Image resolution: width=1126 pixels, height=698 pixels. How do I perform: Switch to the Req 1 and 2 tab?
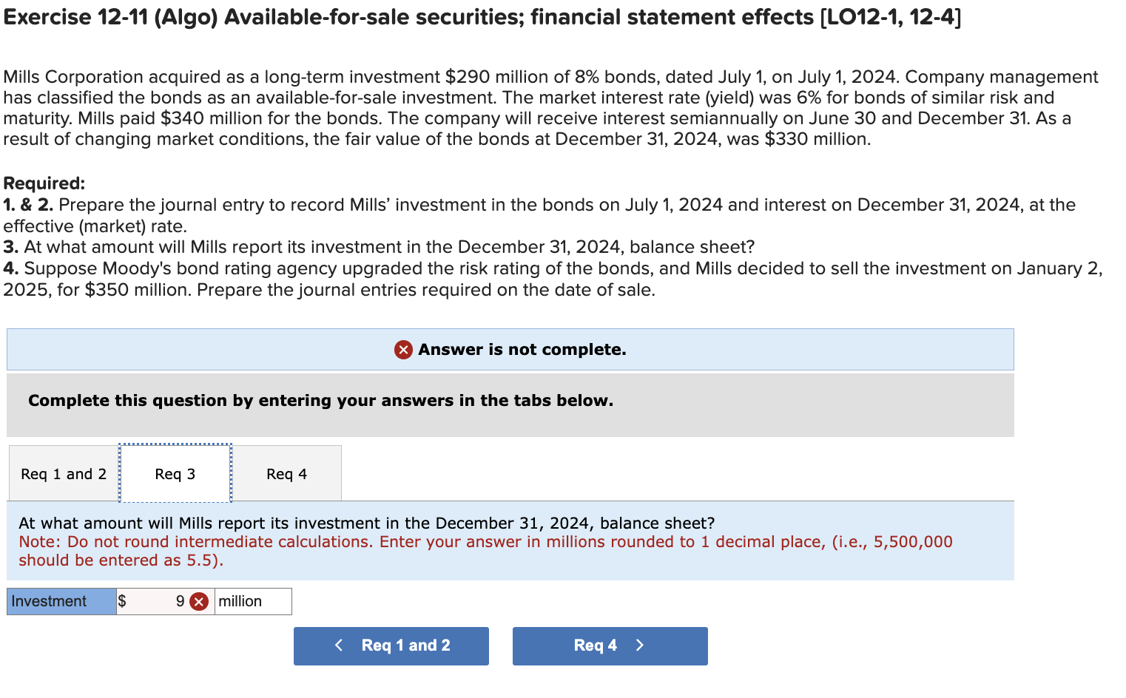tap(63, 473)
